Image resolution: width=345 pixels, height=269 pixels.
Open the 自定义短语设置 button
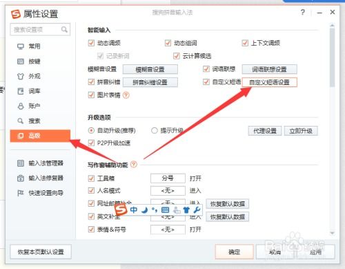(x=269, y=82)
